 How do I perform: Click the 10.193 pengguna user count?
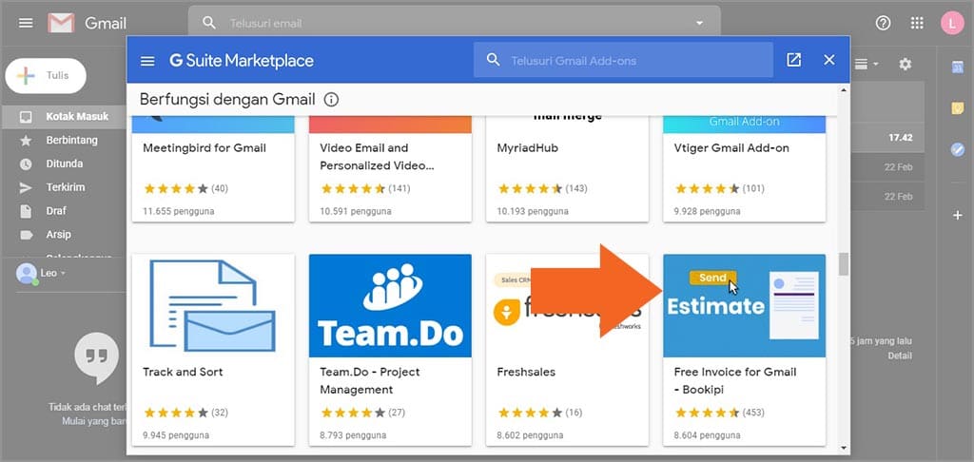(533, 211)
